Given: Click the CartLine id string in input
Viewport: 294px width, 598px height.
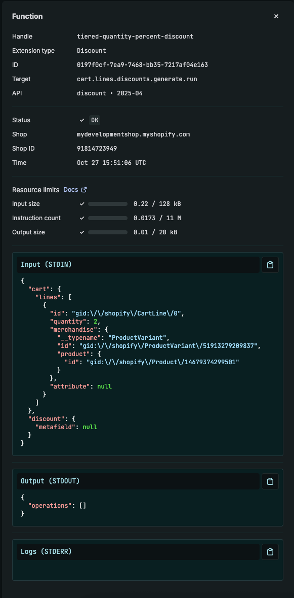Looking at the screenshot, I should [128, 313].
